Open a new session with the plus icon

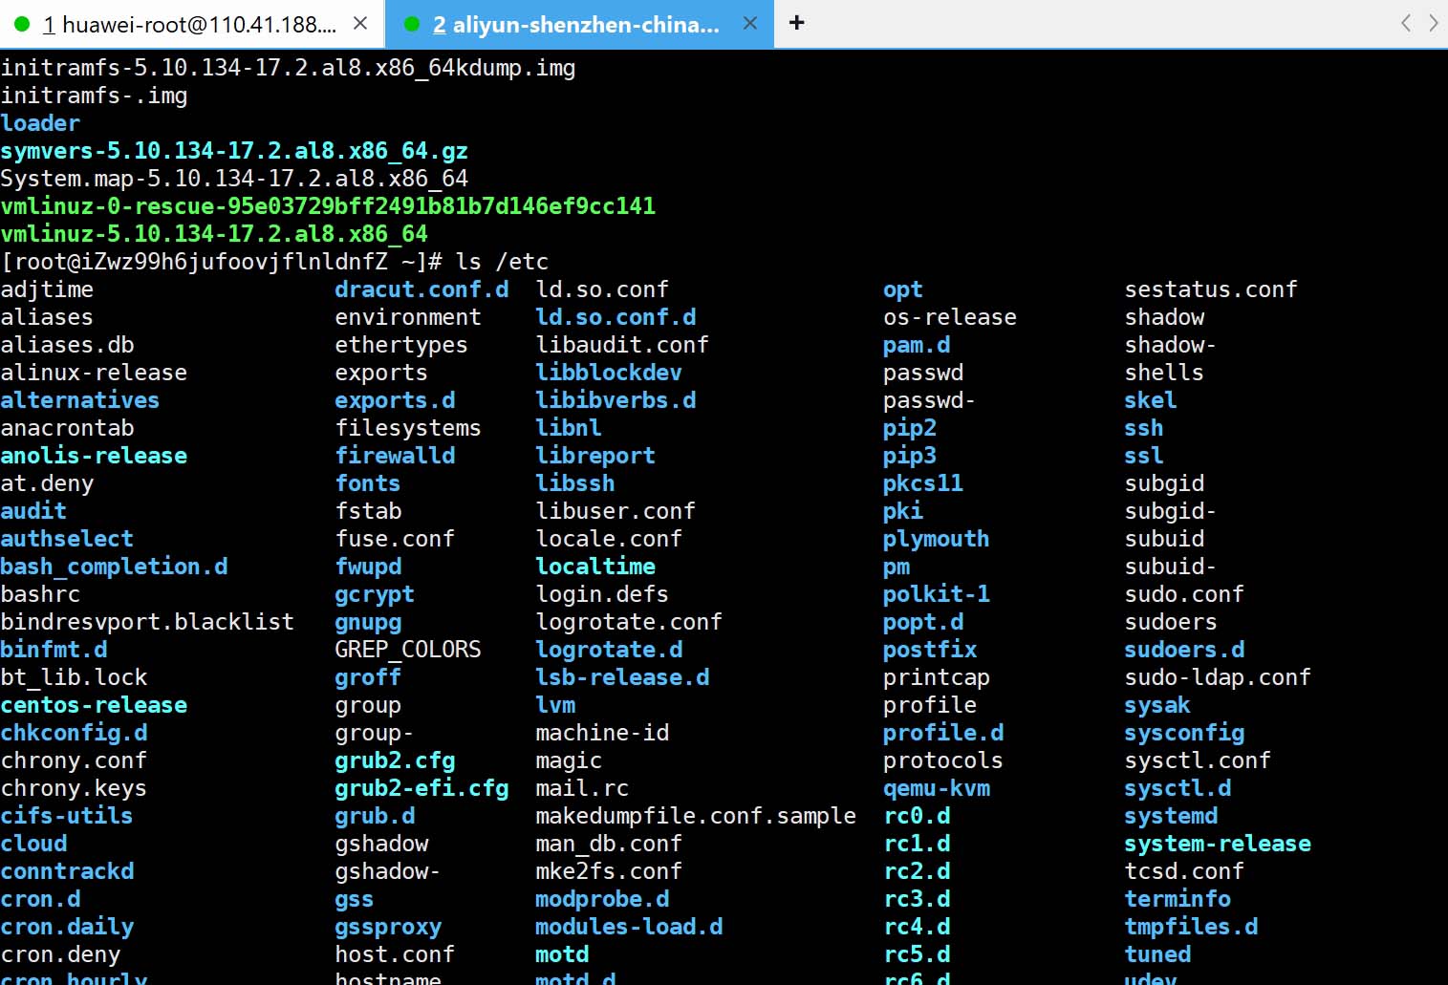click(796, 23)
